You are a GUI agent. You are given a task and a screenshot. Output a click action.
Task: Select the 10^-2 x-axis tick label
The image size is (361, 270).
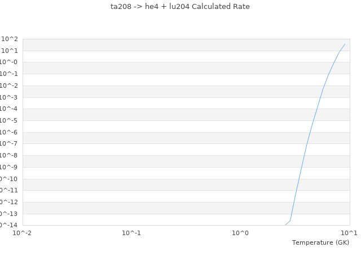click(x=22, y=233)
